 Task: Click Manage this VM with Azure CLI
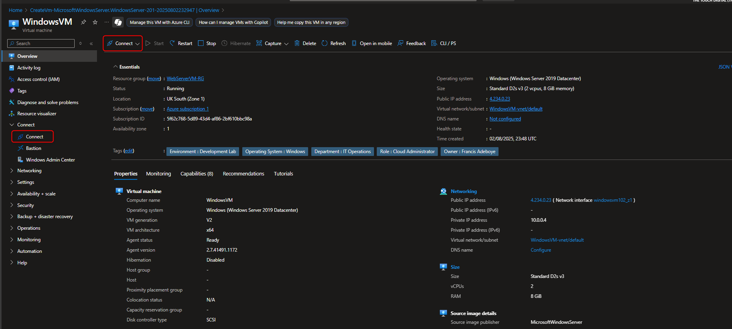[x=160, y=22]
